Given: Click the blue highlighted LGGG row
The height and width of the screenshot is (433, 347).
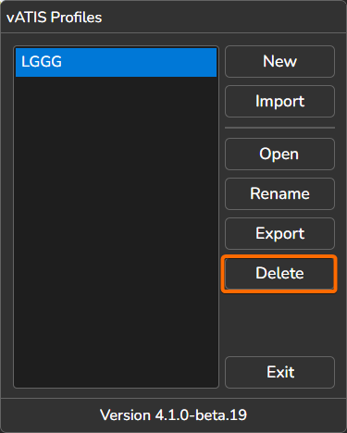Looking at the screenshot, I should (116, 62).
